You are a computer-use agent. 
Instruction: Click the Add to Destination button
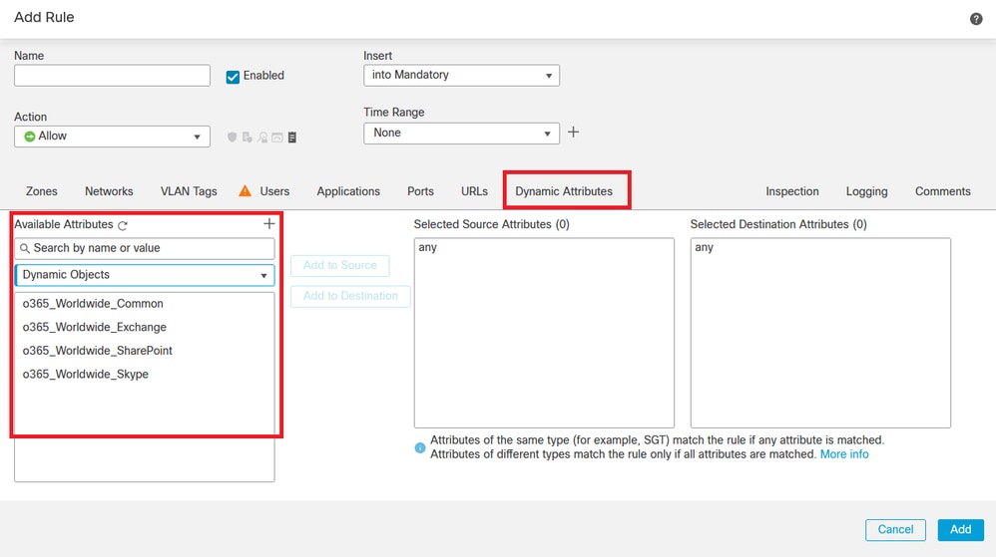point(350,296)
